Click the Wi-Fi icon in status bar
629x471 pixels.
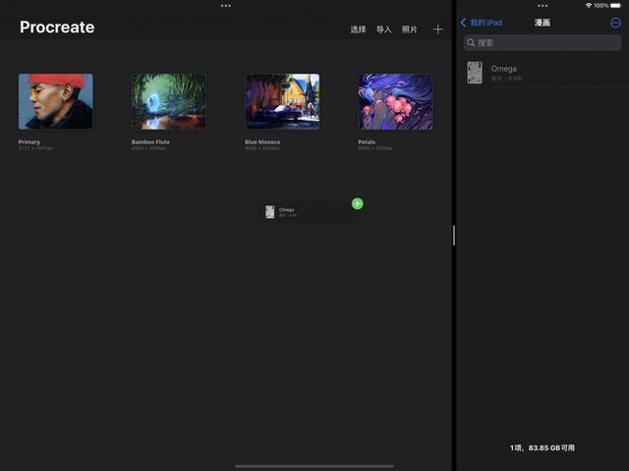click(589, 6)
